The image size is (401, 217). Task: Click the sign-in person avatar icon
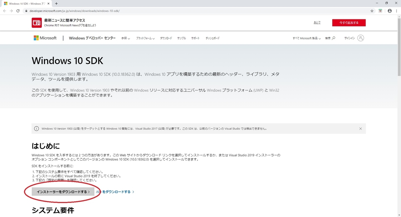tap(361, 38)
